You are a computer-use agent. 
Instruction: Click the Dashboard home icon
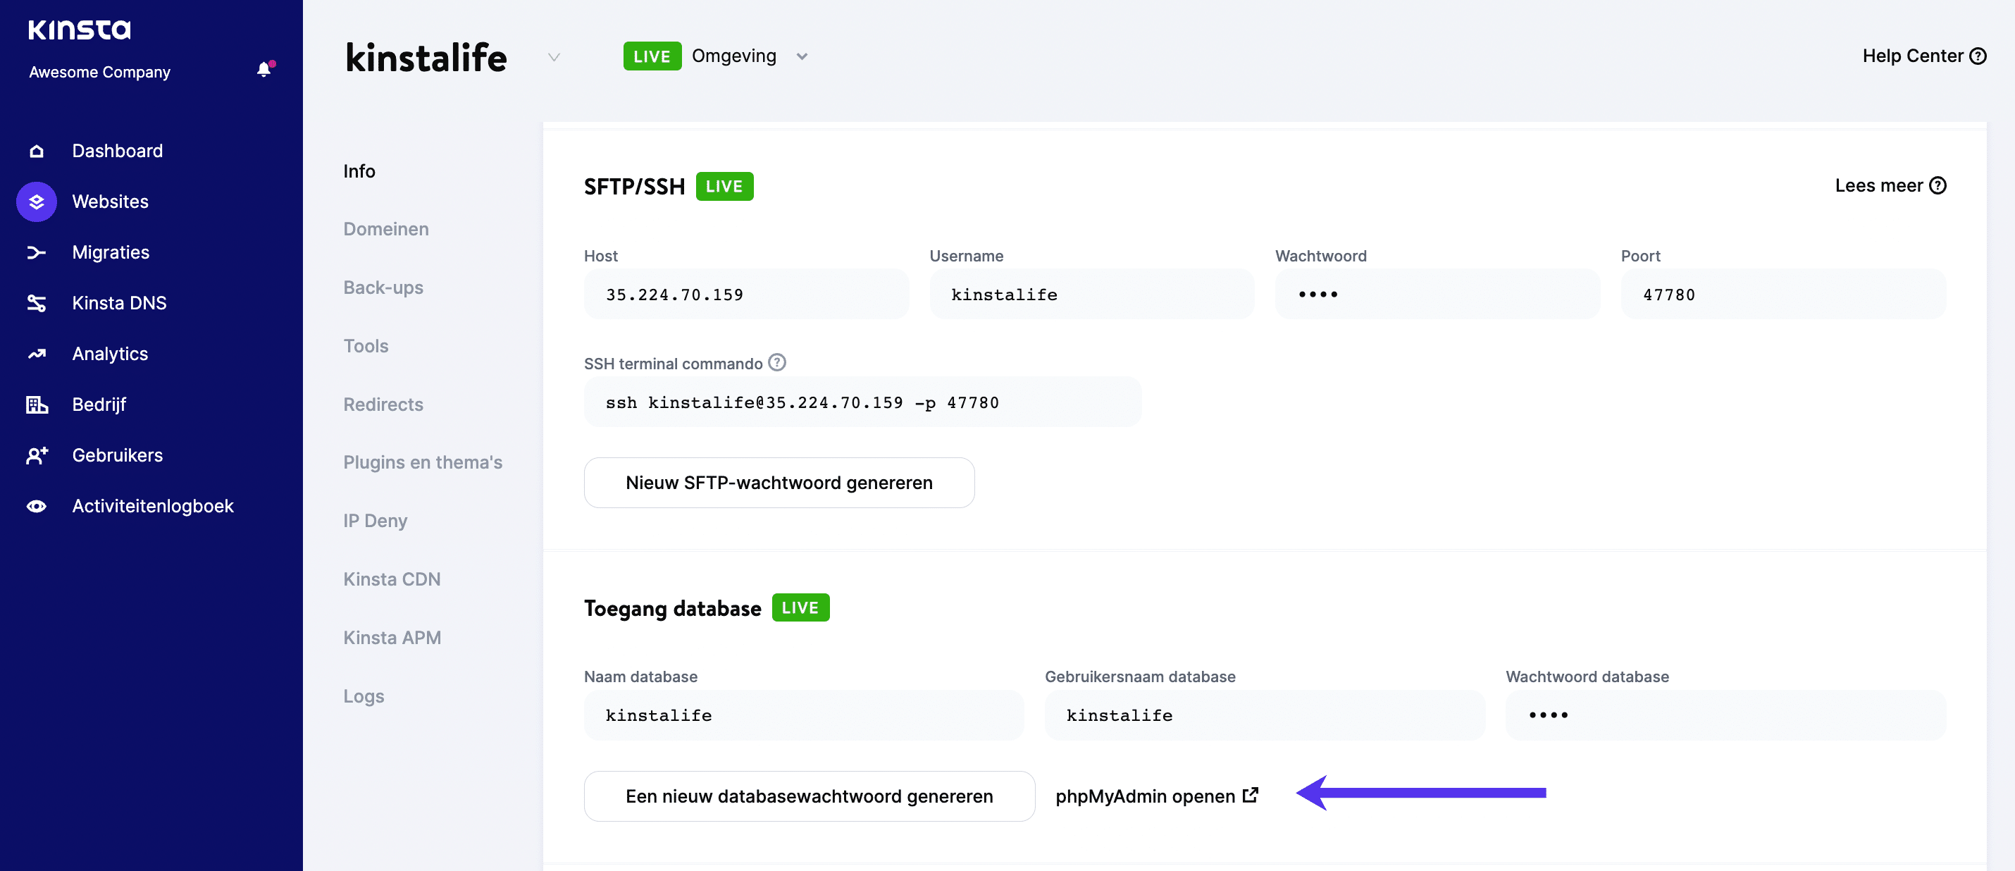(36, 151)
